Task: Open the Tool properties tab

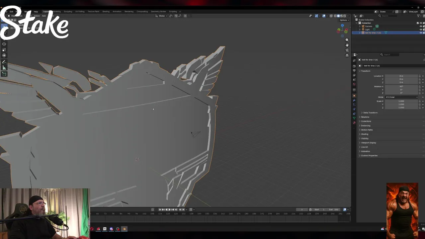Action: click(354, 60)
